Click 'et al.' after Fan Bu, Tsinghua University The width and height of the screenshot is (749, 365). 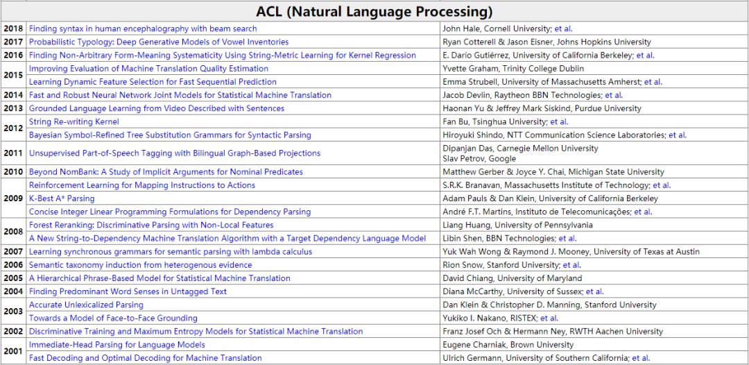click(x=560, y=122)
